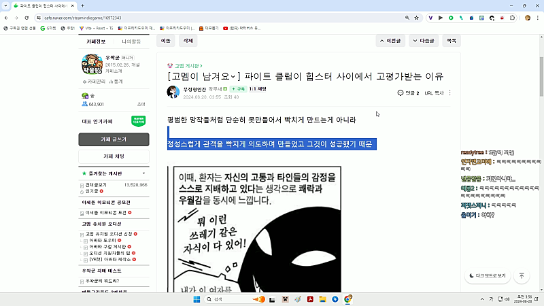Go to next post with 다음글
Viewport: 544px width, 306px height.
424,41
